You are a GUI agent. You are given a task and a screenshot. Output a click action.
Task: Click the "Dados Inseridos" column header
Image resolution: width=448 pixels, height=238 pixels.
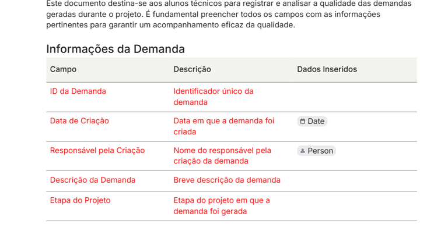pos(327,69)
